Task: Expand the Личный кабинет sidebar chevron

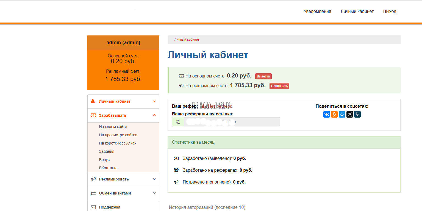Action: tap(154, 101)
